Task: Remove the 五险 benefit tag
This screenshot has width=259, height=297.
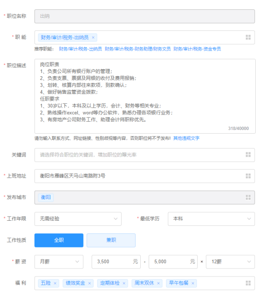Action: (x=55, y=283)
